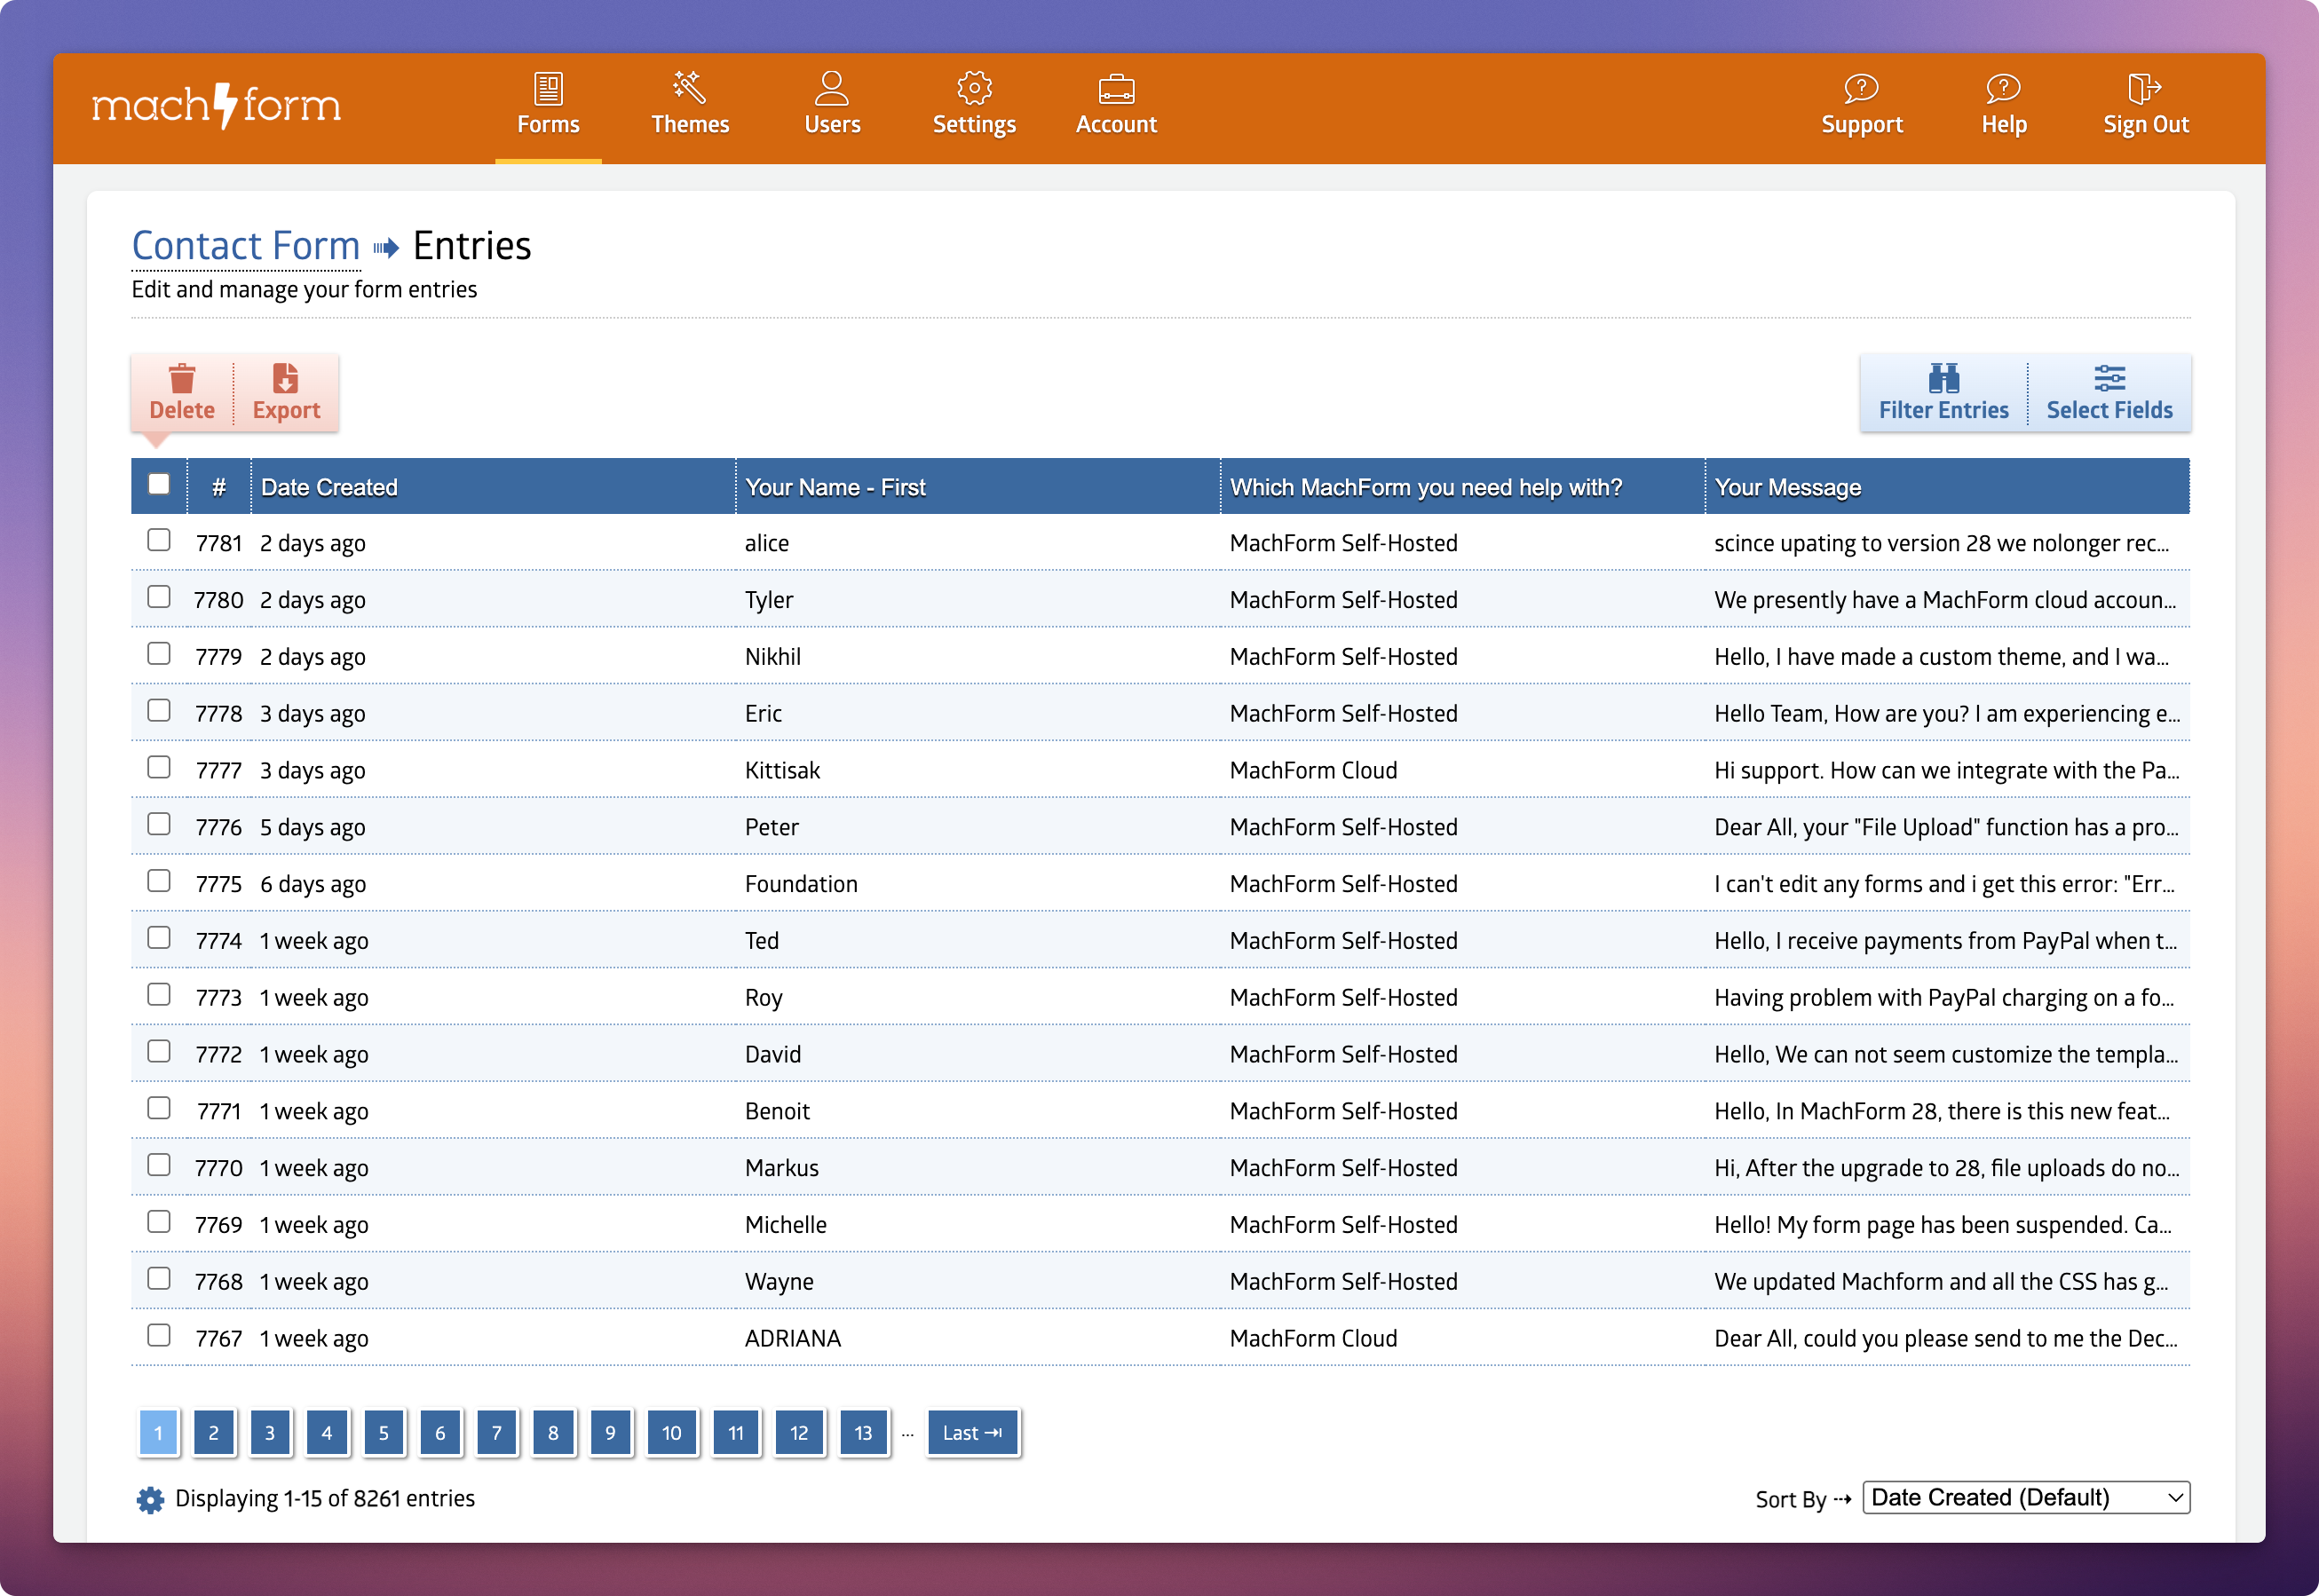The width and height of the screenshot is (2319, 1596).
Task: Open Filter Entries binoculars icon
Action: pos(1943,379)
